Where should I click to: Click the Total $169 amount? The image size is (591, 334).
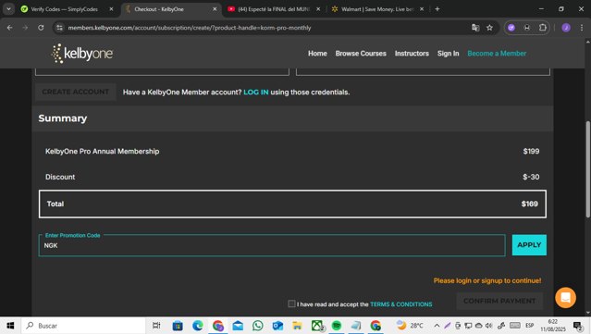coord(530,204)
